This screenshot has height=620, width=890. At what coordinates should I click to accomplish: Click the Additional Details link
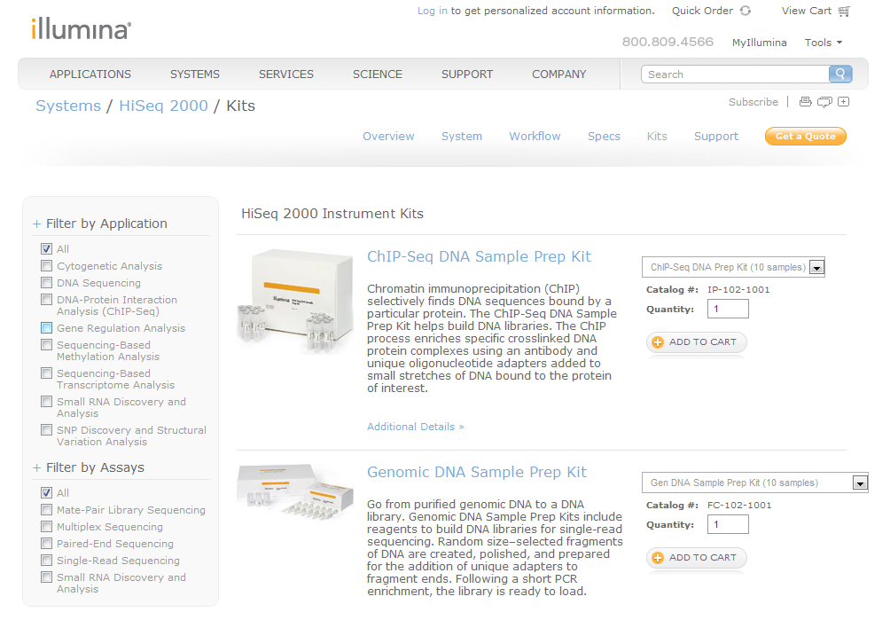pos(416,427)
